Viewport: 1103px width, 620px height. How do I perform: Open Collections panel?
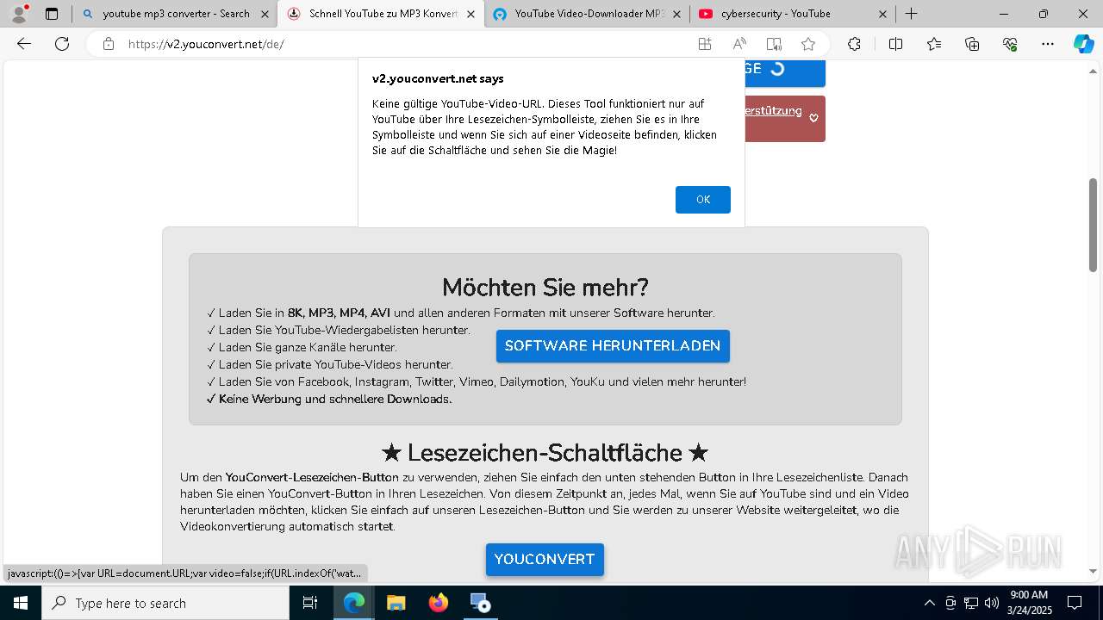(x=972, y=44)
